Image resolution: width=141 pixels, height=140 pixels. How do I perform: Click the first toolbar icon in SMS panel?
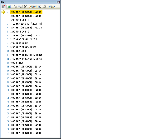point(3,7)
